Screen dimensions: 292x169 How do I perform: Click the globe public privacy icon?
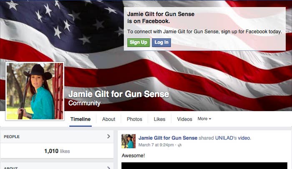pyautogui.click(x=179, y=145)
